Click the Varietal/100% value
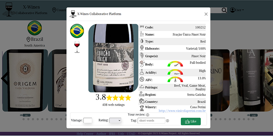This screenshot has width=273, height=136. tap(196, 49)
